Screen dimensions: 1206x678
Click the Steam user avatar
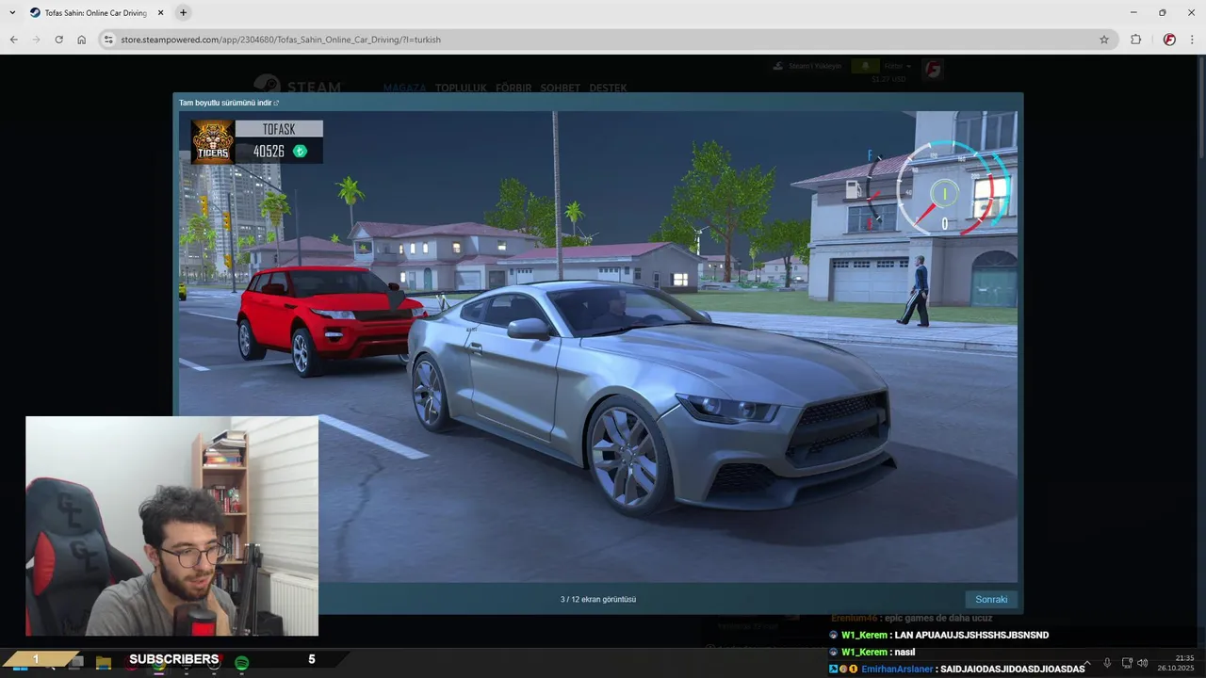click(932, 70)
